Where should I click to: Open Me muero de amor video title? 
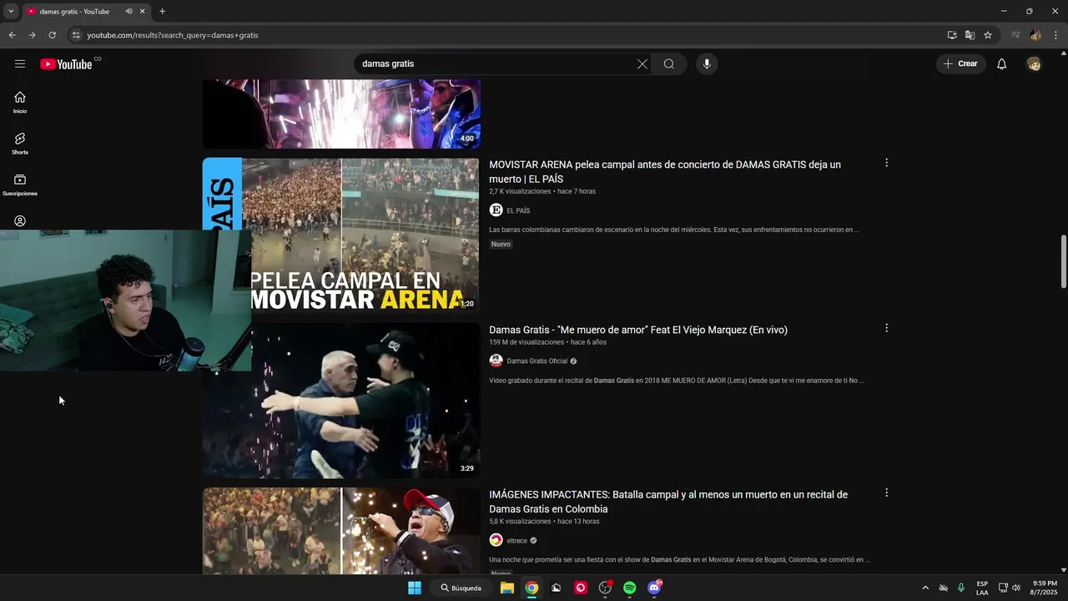point(638,330)
